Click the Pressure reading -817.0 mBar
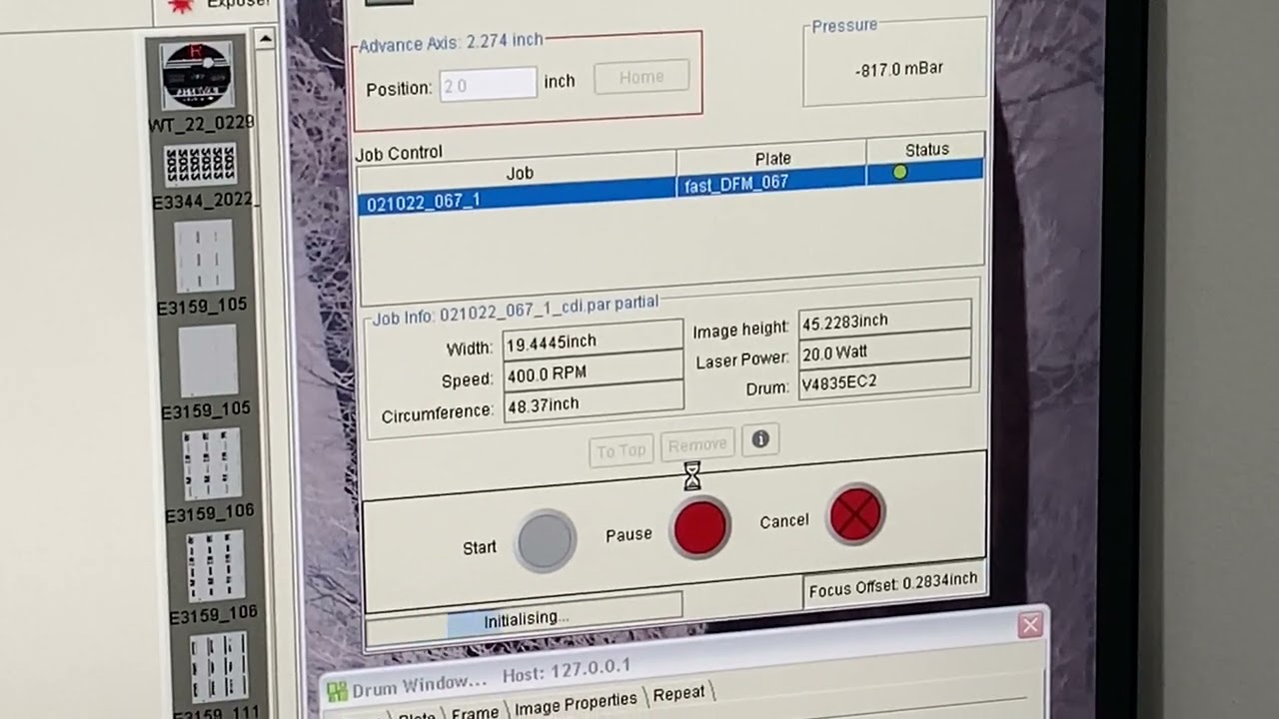The height and width of the screenshot is (719, 1279). pos(898,69)
